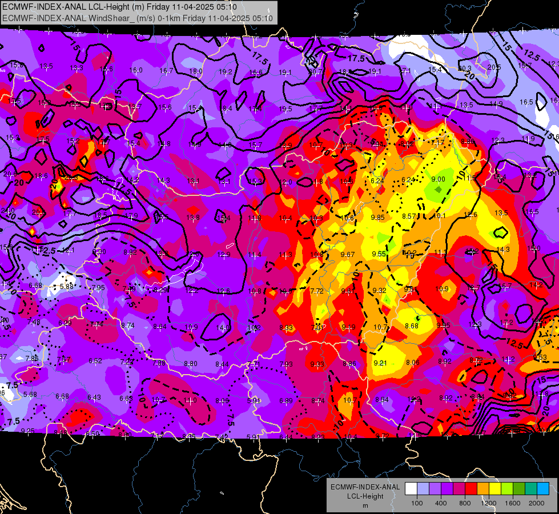The image size is (559, 514).
Task: Click the '7.93' grid value
Action: point(286,364)
